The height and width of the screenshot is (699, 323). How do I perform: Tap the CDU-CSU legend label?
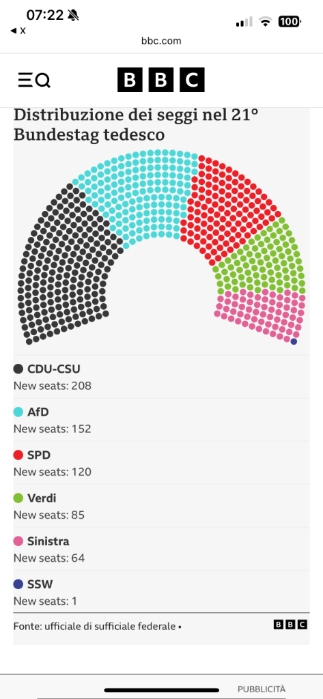point(54,369)
